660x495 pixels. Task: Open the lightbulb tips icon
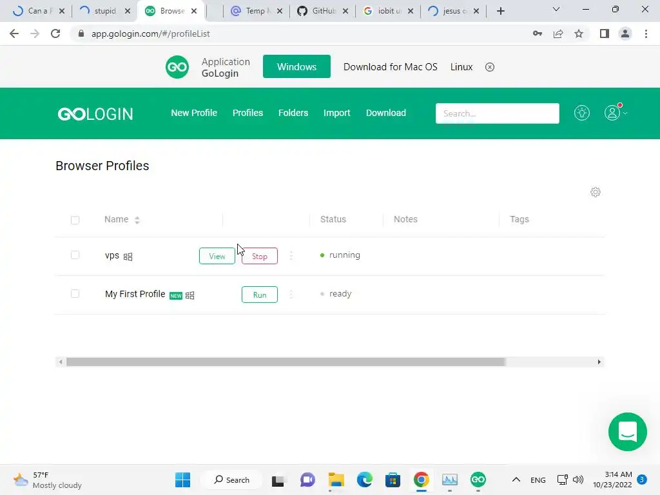point(582,113)
